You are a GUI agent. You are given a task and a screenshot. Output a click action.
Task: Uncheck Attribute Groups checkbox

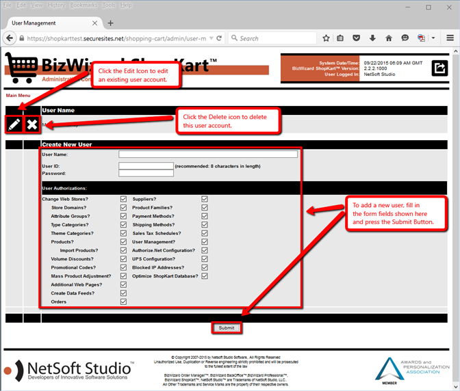[x=123, y=216]
